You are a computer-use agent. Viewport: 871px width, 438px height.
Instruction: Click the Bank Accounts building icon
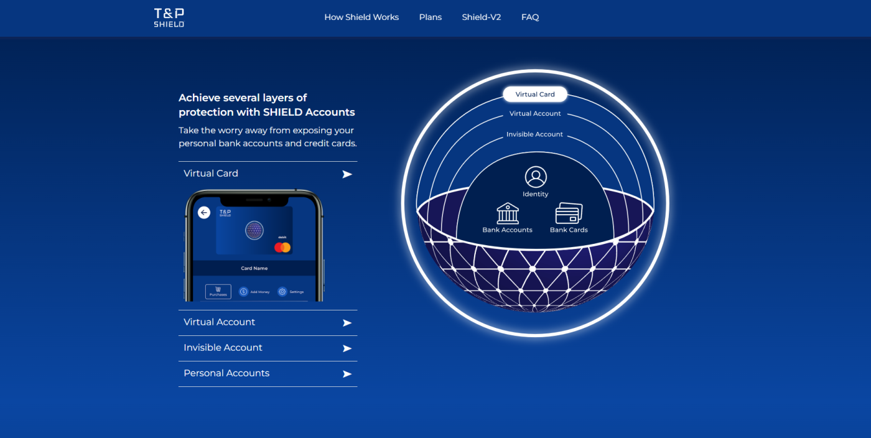[x=507, y=213]
